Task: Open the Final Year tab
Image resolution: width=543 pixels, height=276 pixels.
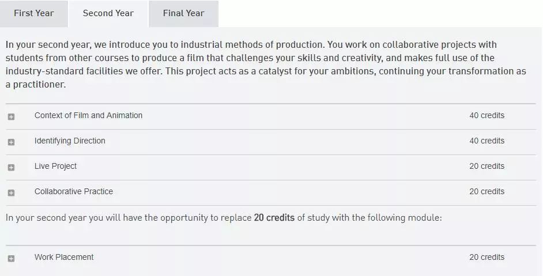Action: point(183,13)
